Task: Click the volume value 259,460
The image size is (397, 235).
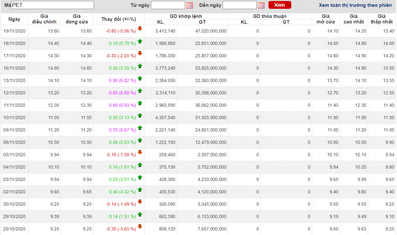Action: [x=167, y=155]
